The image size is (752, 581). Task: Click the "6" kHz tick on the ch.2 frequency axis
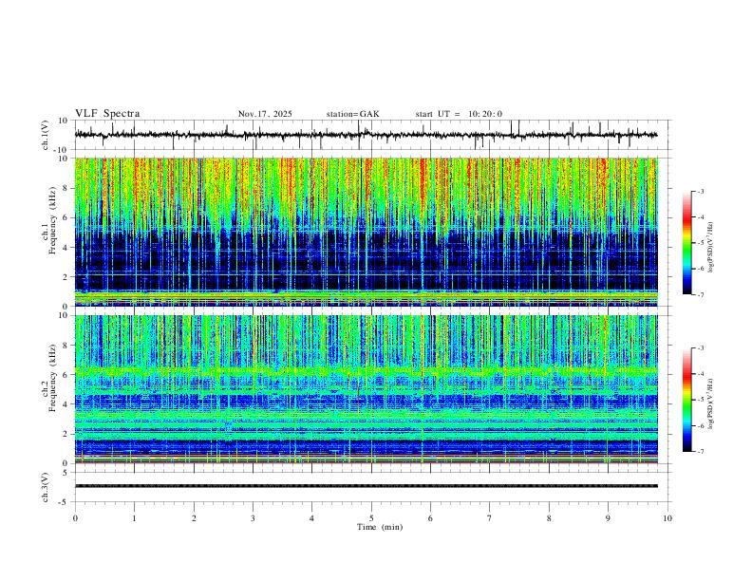(x=66, y=375)
